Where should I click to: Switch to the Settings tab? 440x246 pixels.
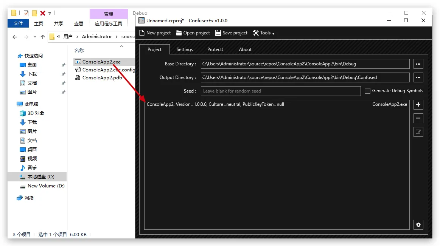[185, 50]
